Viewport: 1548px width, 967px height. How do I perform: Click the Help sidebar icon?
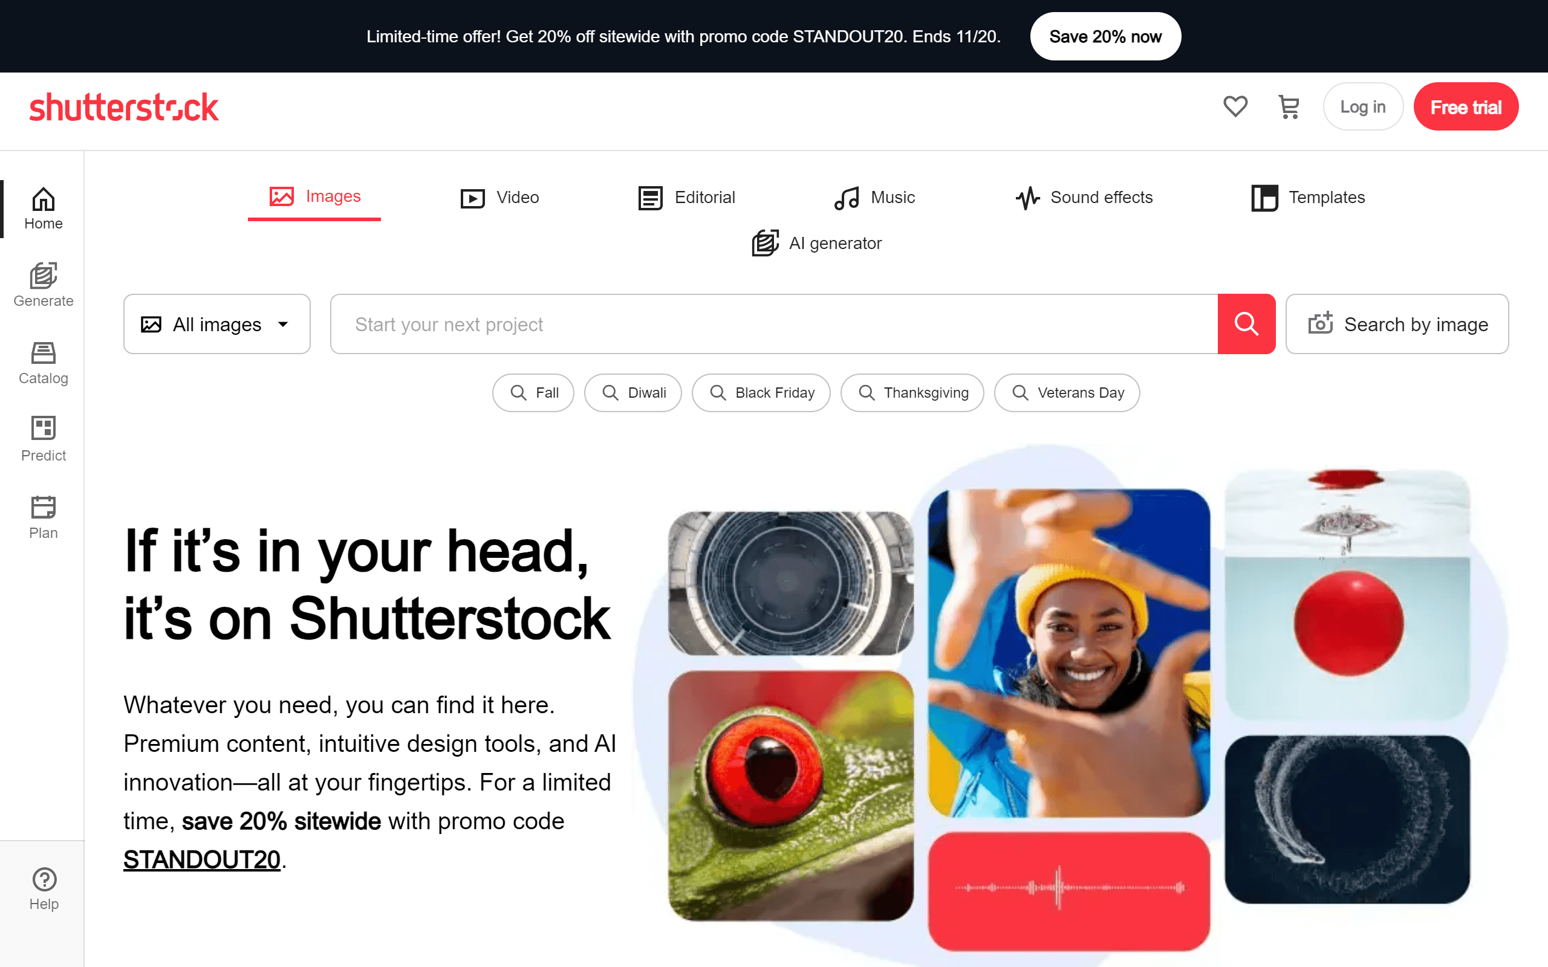click(x=42, y=888)
